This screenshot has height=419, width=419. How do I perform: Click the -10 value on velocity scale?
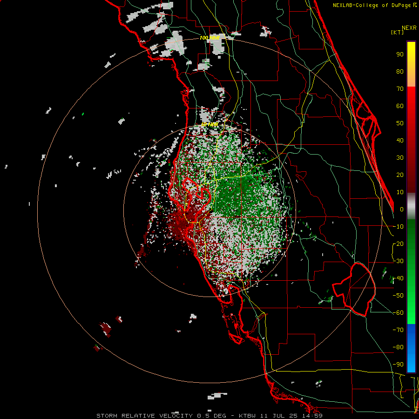click(x=398, y=227)
